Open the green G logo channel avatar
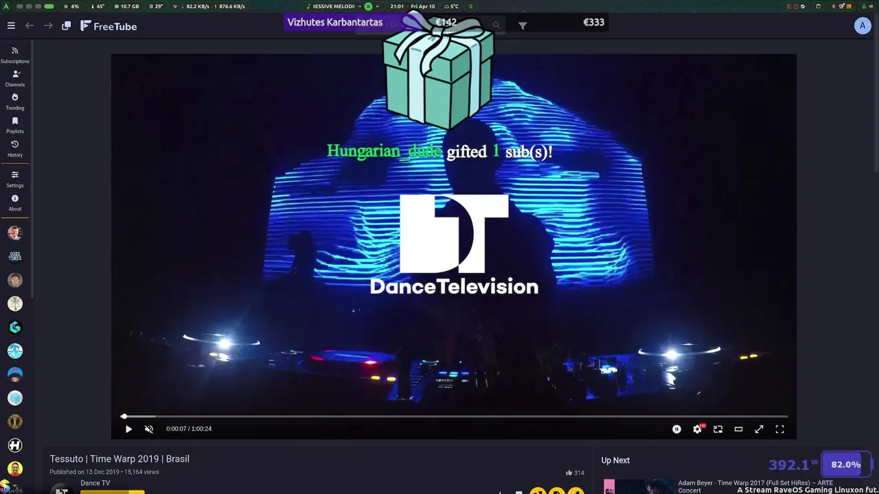Screen dimensions: 879x494 pyautogui.click(x=15, y=327)
